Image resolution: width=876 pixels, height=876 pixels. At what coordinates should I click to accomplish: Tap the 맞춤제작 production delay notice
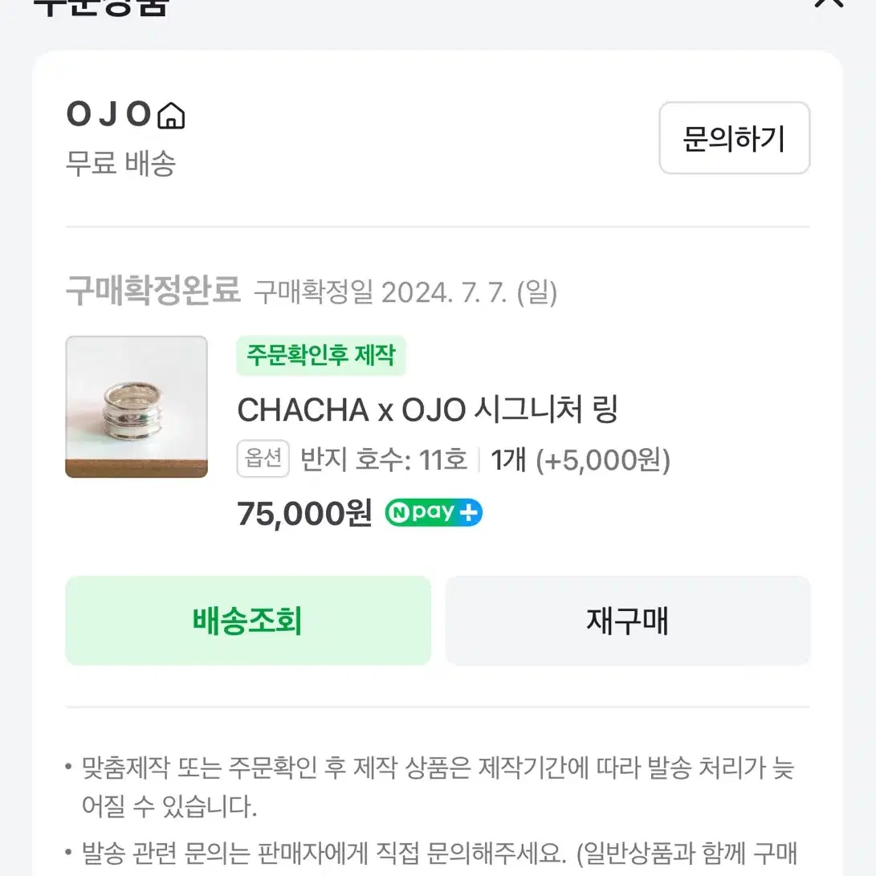point(438,787)
